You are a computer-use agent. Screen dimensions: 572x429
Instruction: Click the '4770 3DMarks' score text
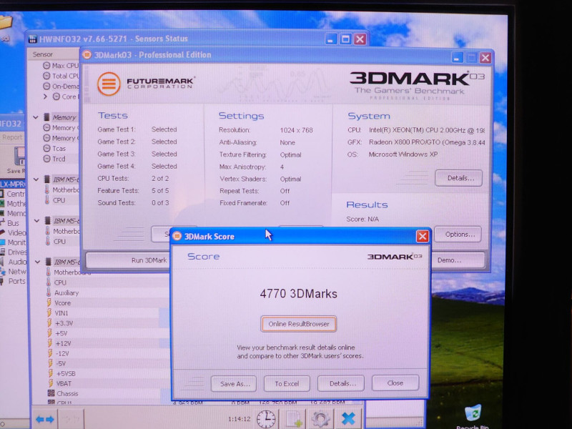[x=298, y=294]
